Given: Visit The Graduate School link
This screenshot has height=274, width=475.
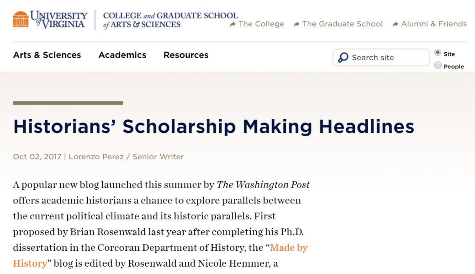Looking at the screenshot, I should click(x=343, y=24).
